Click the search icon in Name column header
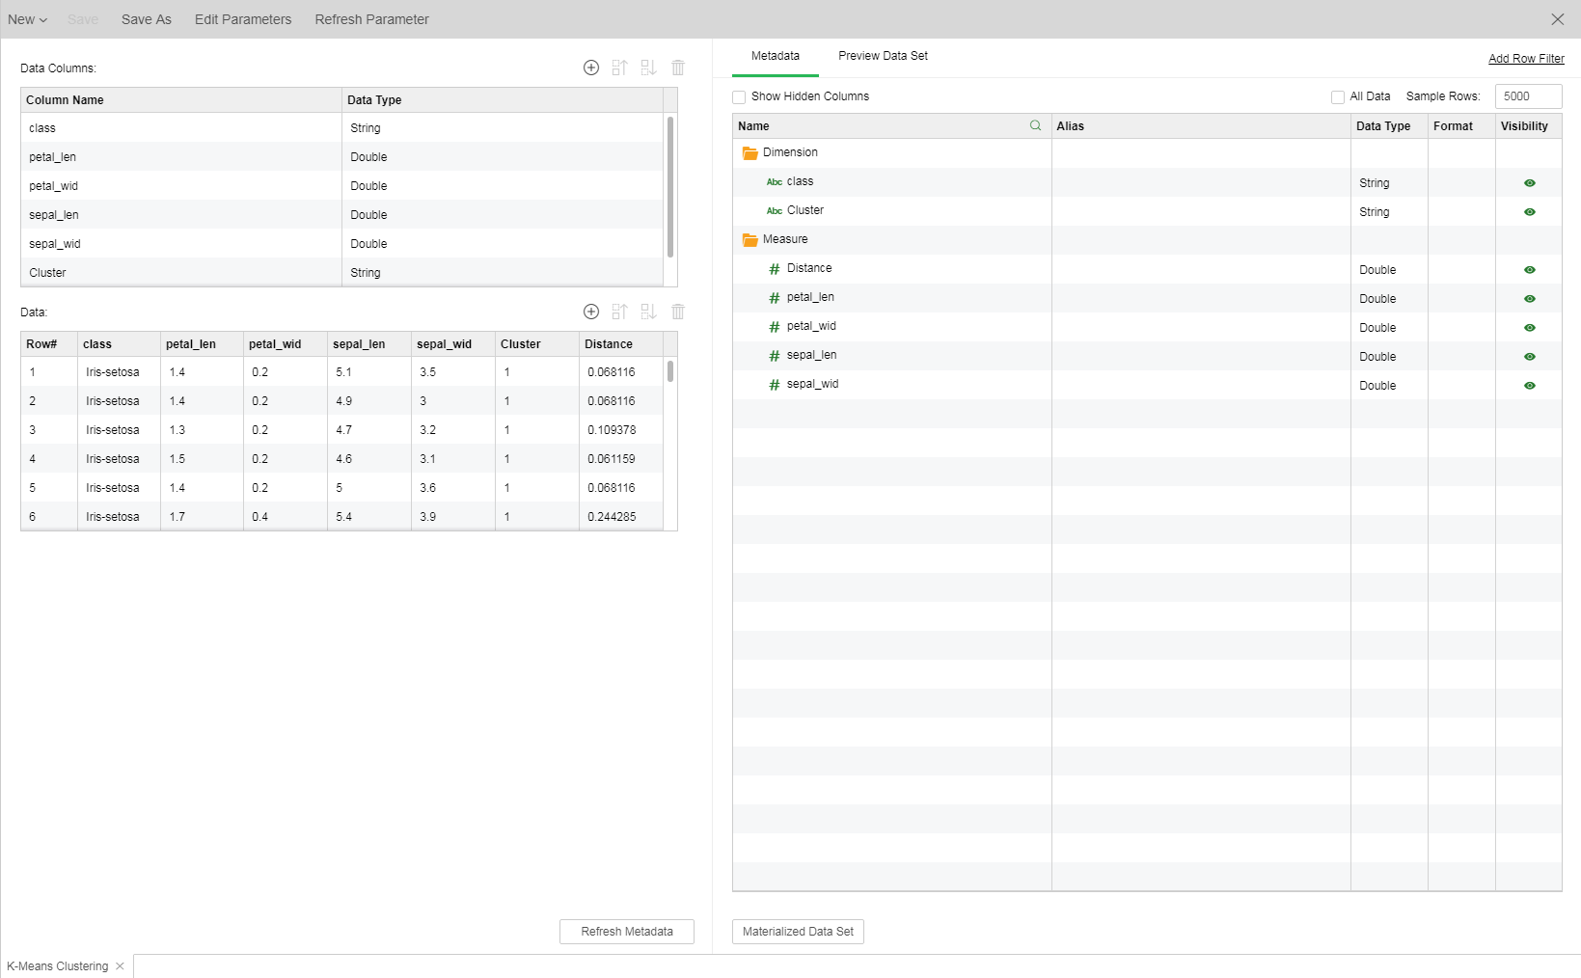The width and height of the screenshot is (1581, 978). pos(1035,125)
